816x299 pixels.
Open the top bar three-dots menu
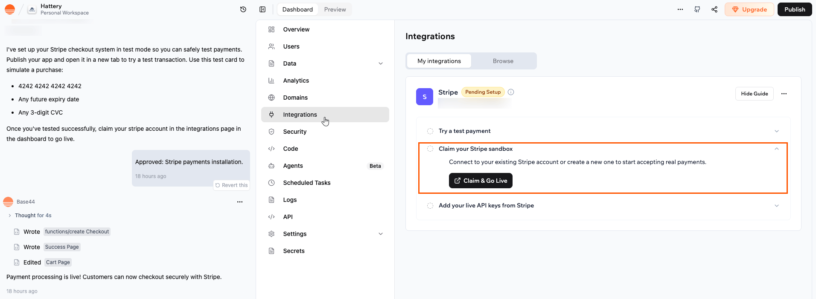(x=680, y=9)
